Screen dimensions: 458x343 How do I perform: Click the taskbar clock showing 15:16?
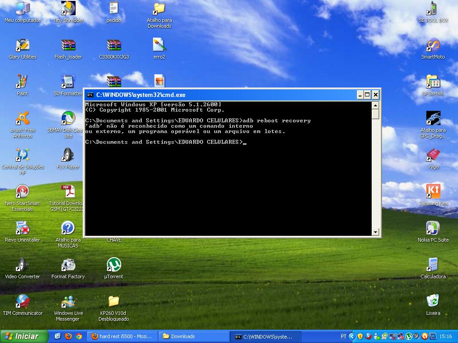point(445,336)
